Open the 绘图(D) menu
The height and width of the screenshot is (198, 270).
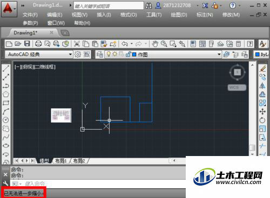point(179,15)
